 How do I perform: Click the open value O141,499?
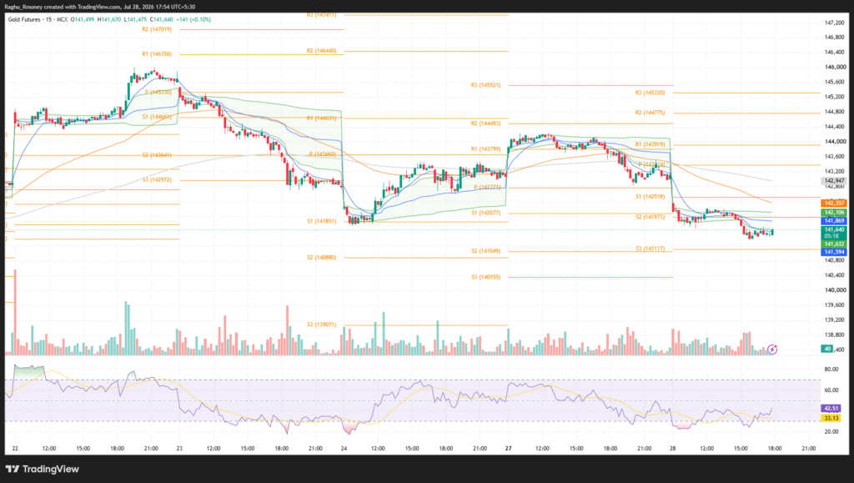pyautogui.click(x=83, y=19)
